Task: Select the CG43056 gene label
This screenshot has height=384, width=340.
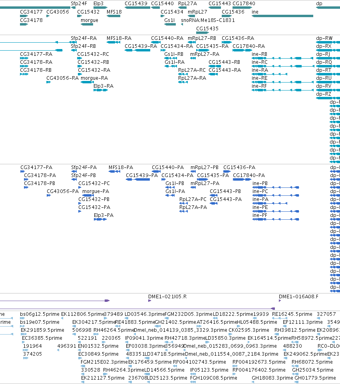Action: [58, 12]
